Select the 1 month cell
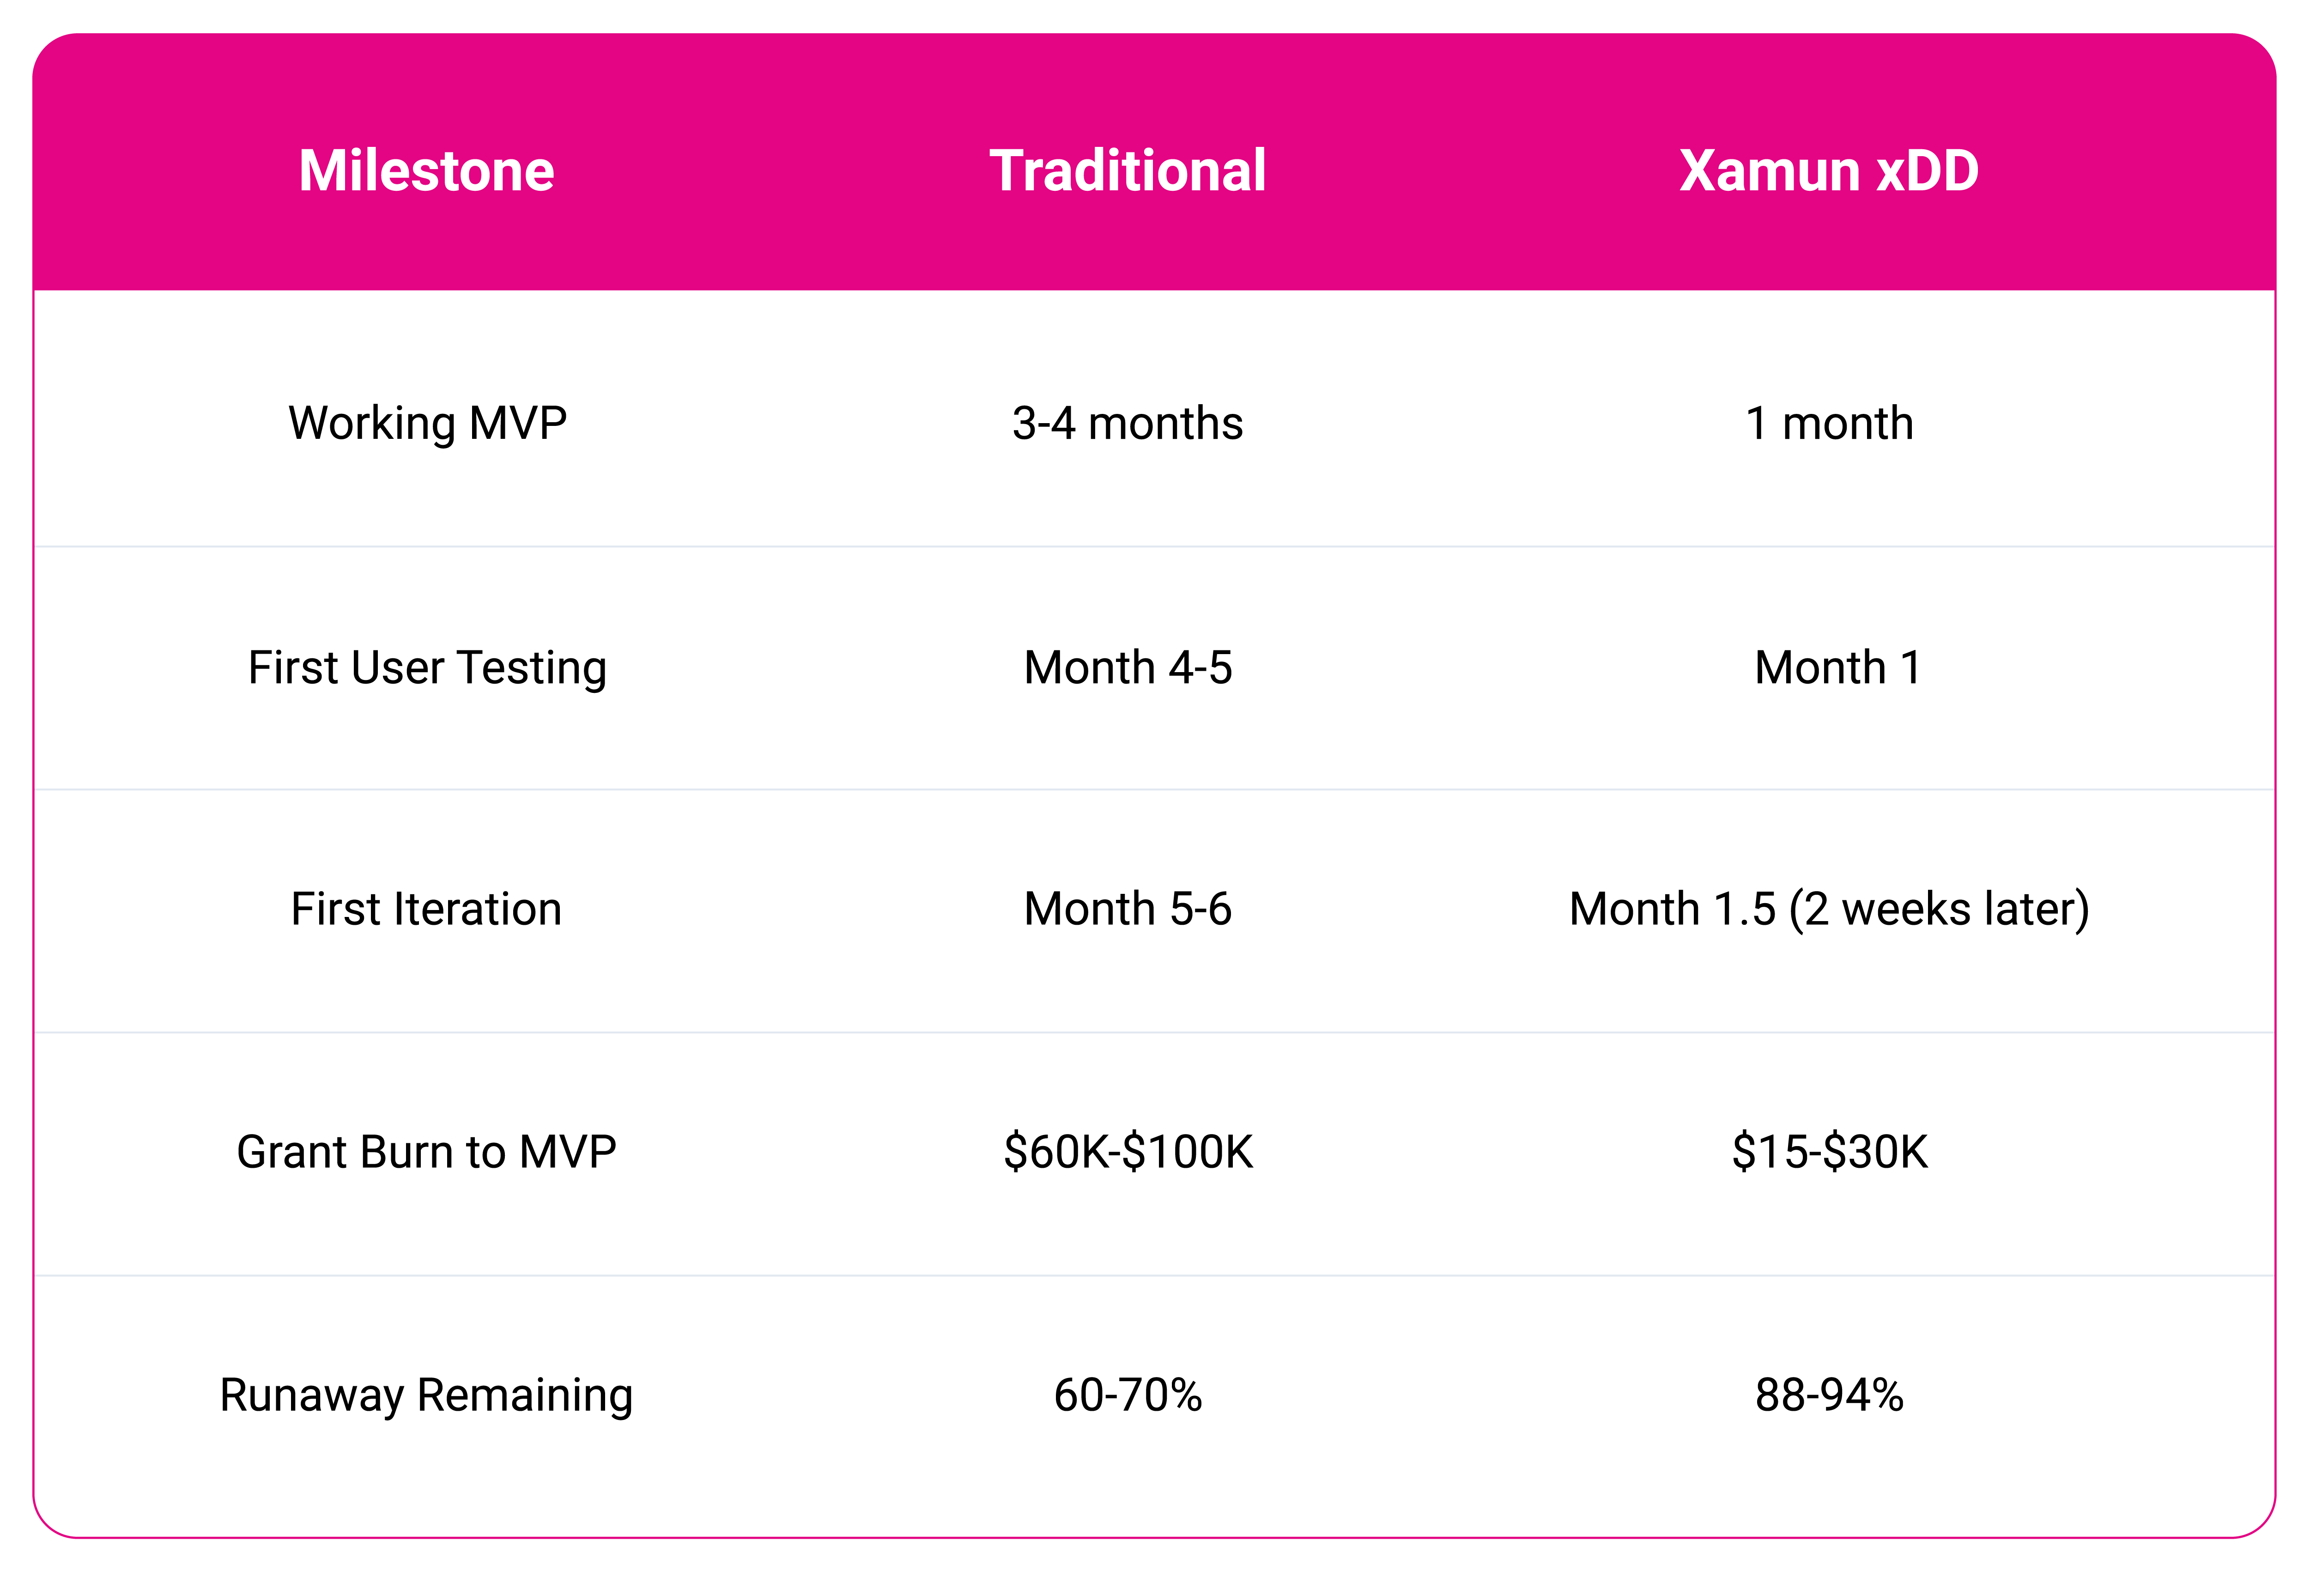Viewport: 2310px width, 1596px height. pyautogui.click(x=1829, y=423)
